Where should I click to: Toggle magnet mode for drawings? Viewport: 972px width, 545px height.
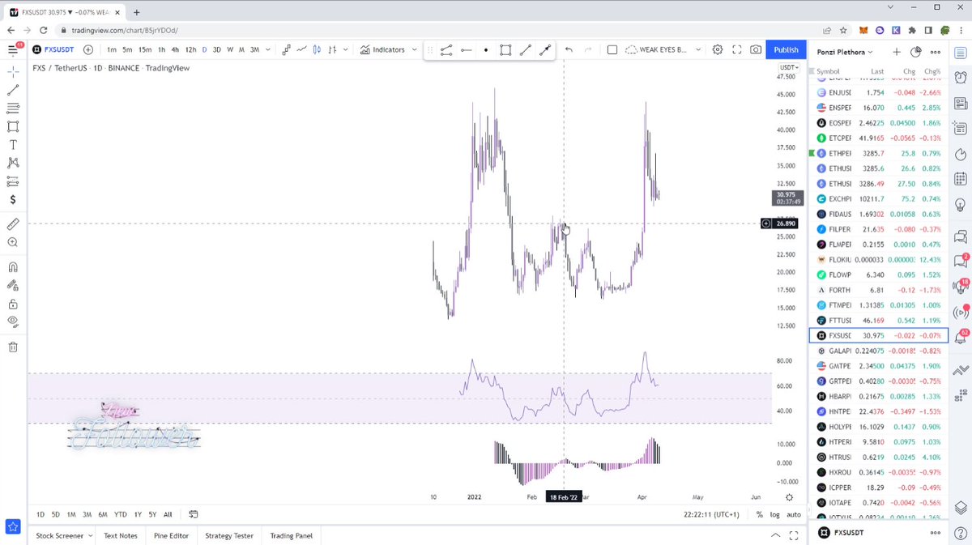[x=13, y=266]
